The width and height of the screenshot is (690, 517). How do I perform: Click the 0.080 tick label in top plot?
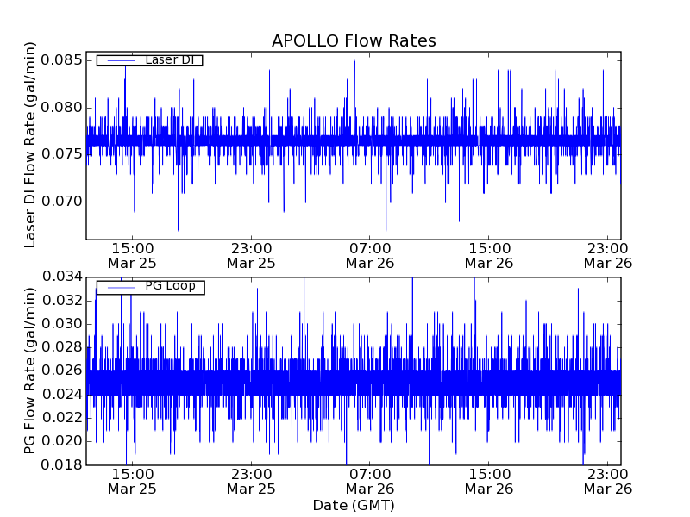[61, 107]
